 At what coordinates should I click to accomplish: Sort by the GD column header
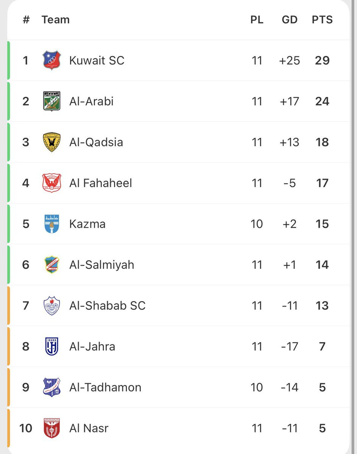coord(290,20)
